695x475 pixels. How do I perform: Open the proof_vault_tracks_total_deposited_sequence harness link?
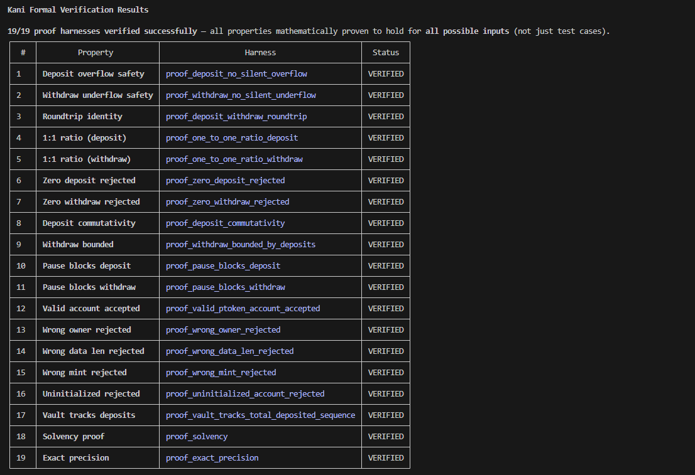pyautogui.click(x=260, y=415)
